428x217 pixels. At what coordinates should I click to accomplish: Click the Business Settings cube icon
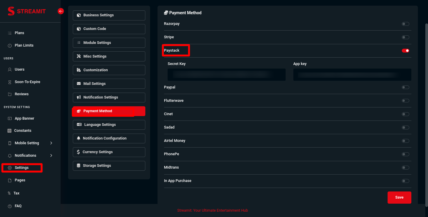pos(79,15)
